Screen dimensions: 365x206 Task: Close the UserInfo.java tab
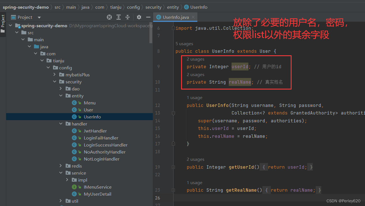tap(193, 17)
